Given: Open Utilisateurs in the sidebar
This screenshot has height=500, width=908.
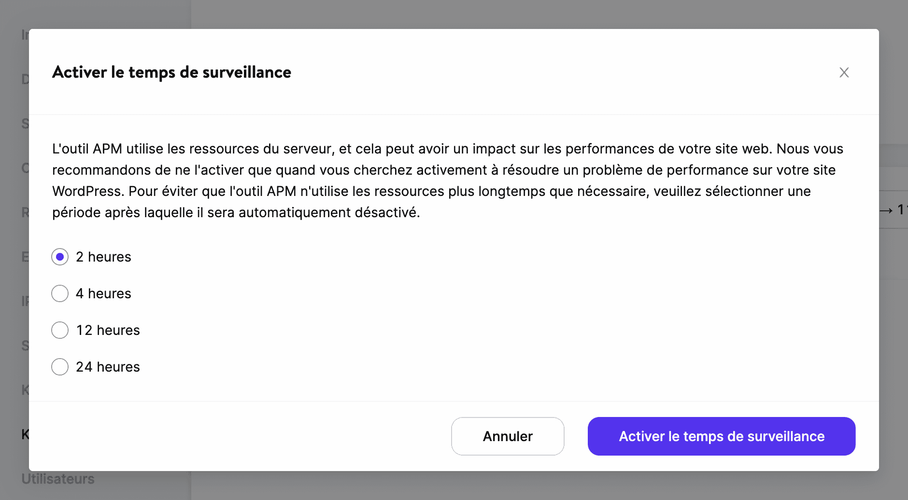Looking at the screenshot, I should [58, 478].
